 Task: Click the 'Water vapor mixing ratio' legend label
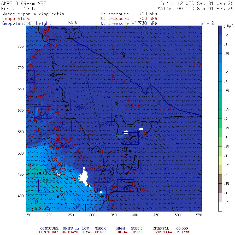(33, 14)
